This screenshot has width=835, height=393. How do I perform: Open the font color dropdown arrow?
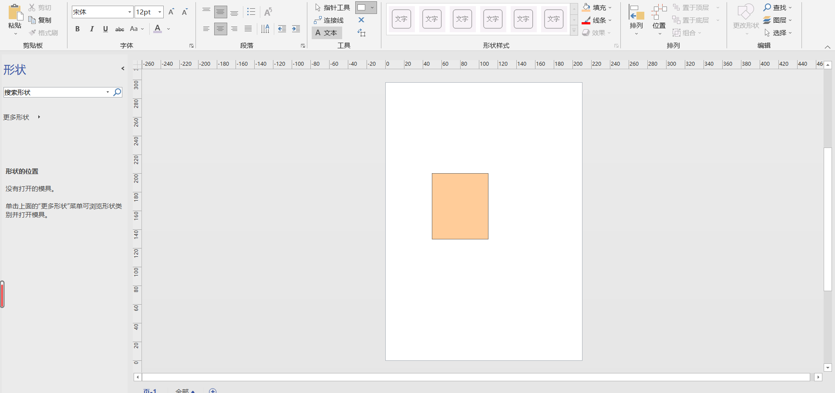pos(168,29)
